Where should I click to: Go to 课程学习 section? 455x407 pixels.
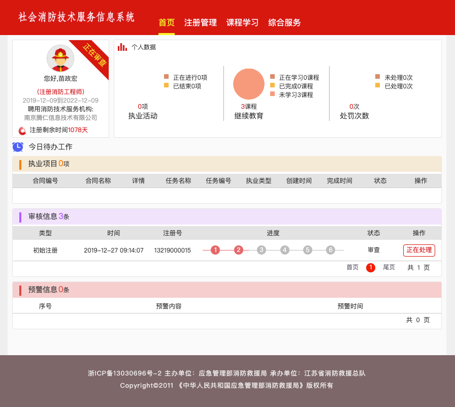(242, 23)
